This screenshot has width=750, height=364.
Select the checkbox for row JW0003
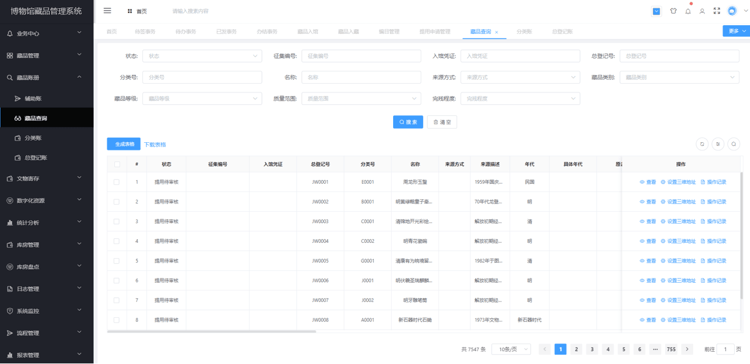click(117, 221)
